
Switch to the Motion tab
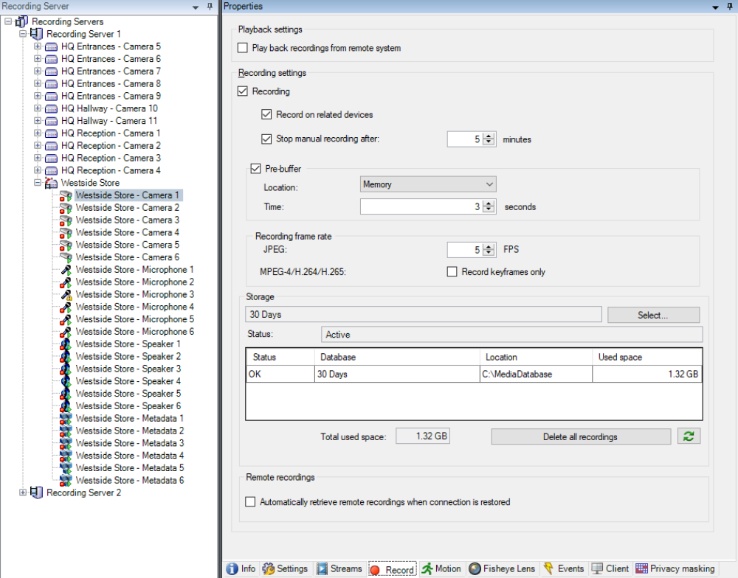coord(441,569)
